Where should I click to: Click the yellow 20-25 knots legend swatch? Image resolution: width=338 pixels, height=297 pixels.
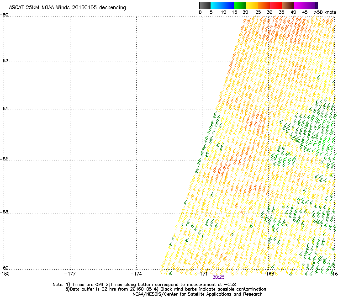pyautogui.click(x=252, y=5)
